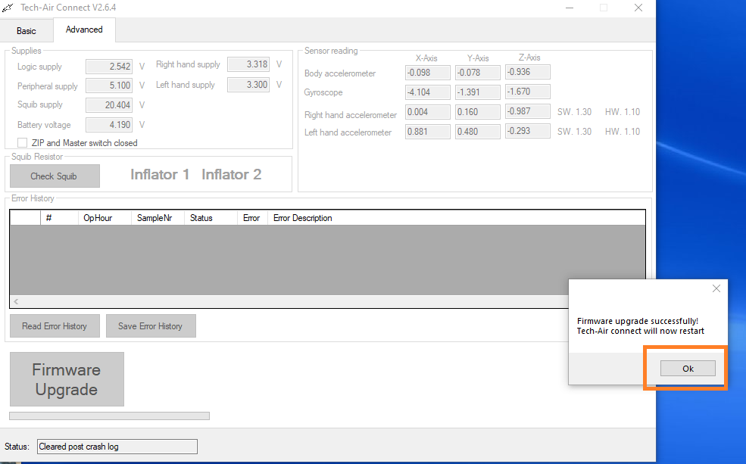Screen dimensions: 746x464
Task: Click Right hand accelerometer X value 0.004
Action: pos(428,112)
